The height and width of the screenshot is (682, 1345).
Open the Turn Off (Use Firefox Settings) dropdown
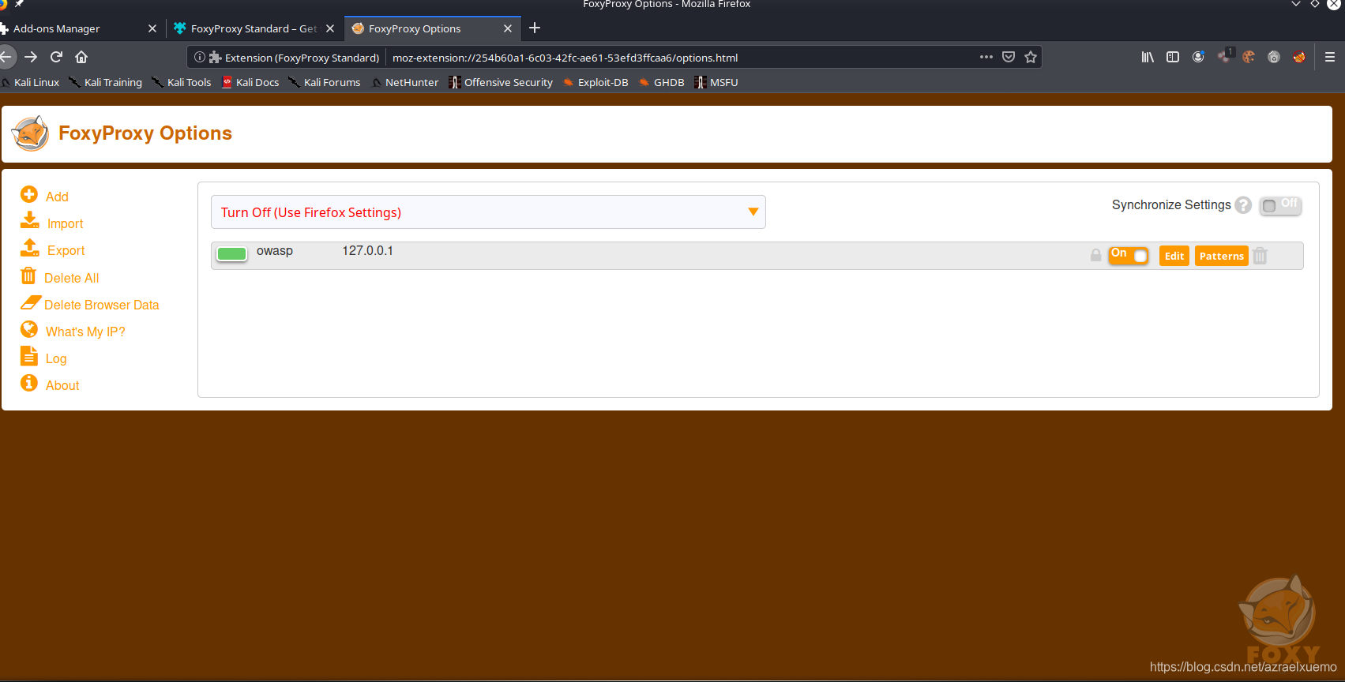(x=488, y=212)
